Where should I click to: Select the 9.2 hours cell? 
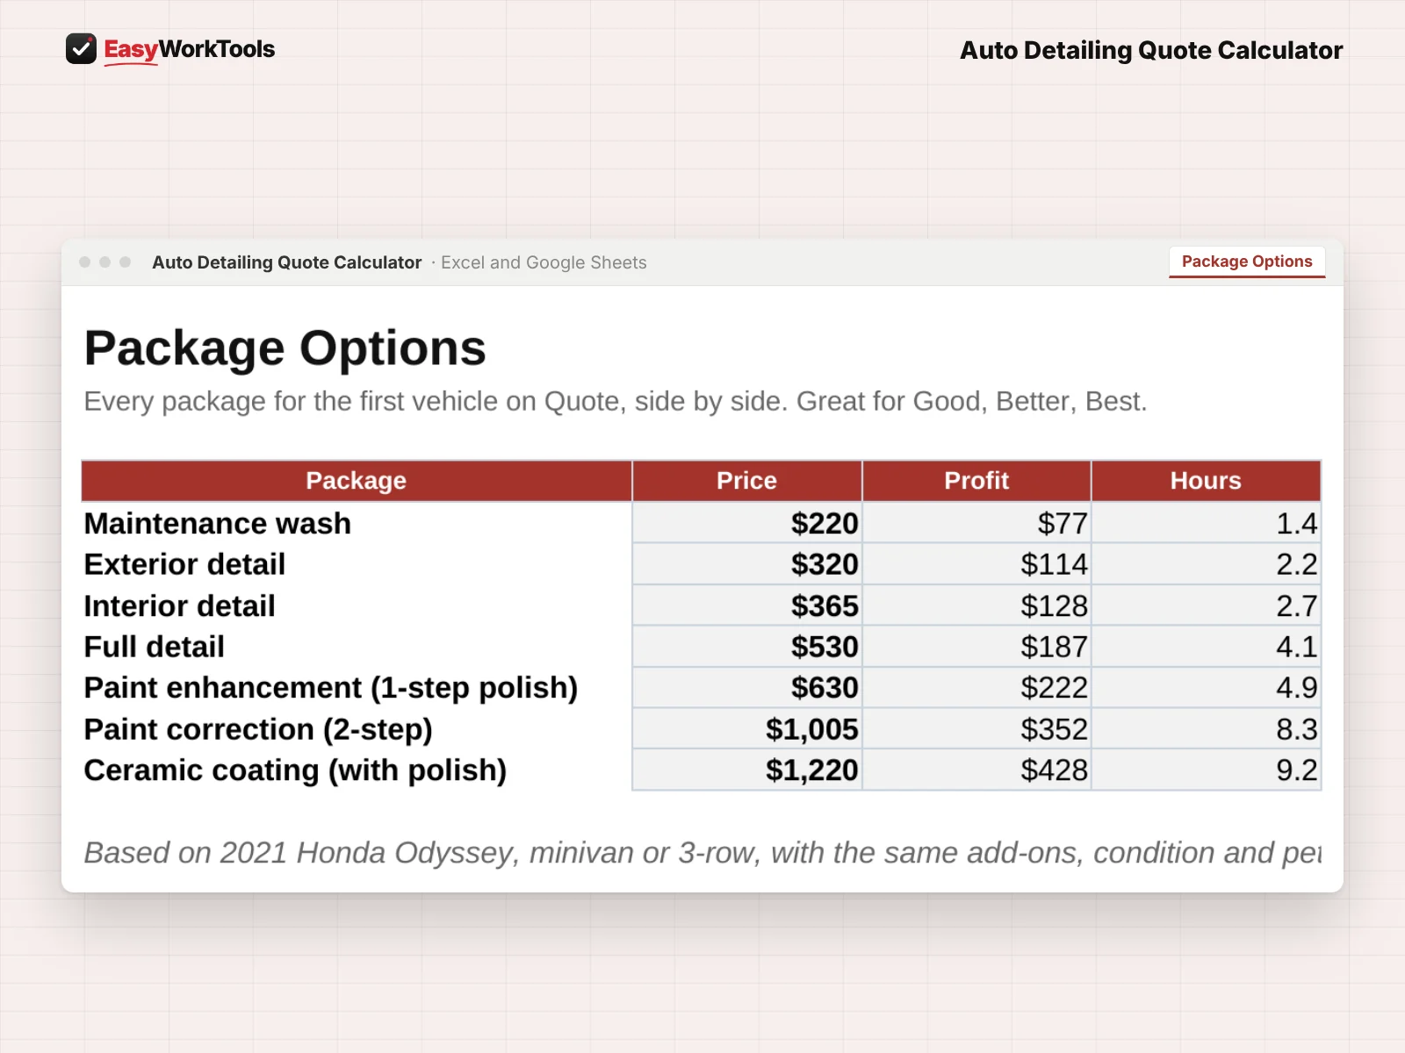point(1207,770)
